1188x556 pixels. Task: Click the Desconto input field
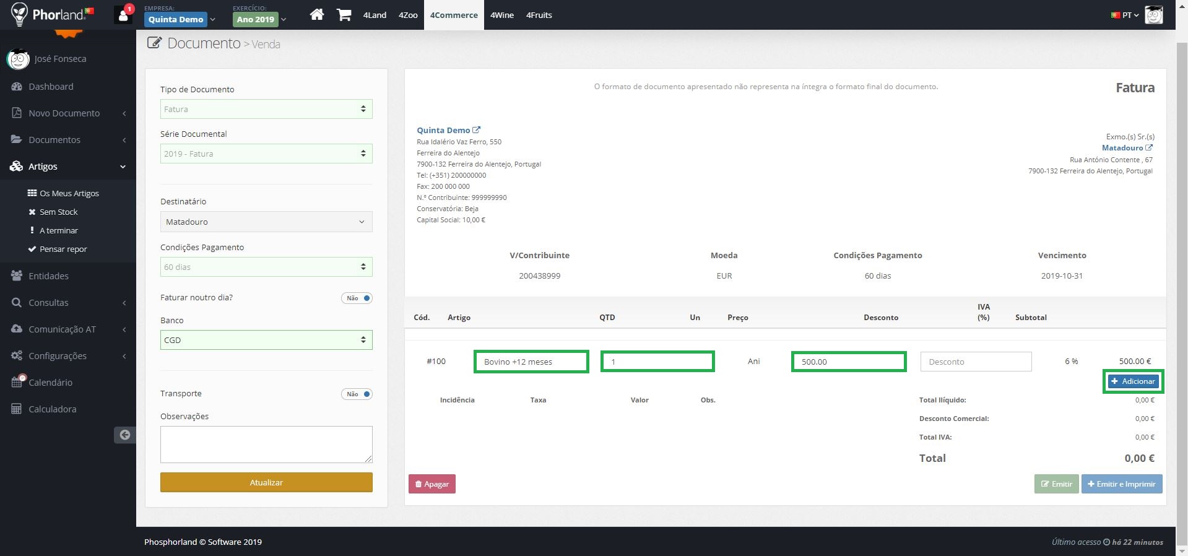(976, 362)
